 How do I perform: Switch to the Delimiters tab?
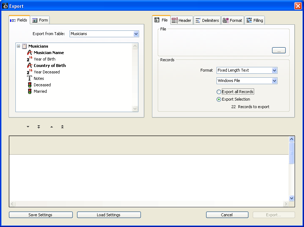(x=207, y=20)
